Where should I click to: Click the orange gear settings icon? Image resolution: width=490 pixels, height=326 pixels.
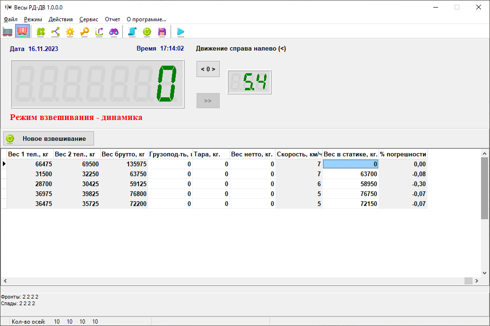pos(70,32)
